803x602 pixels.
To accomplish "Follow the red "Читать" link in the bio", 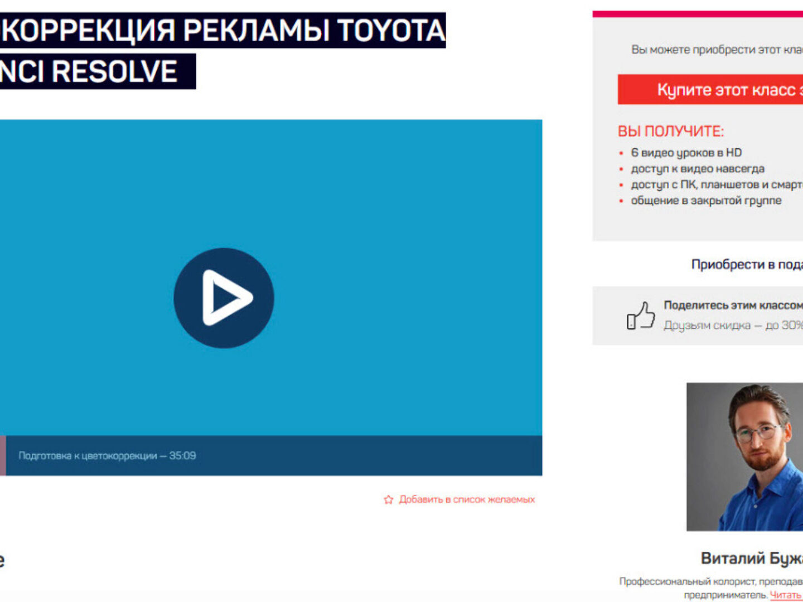I will [x=785, y=595].
